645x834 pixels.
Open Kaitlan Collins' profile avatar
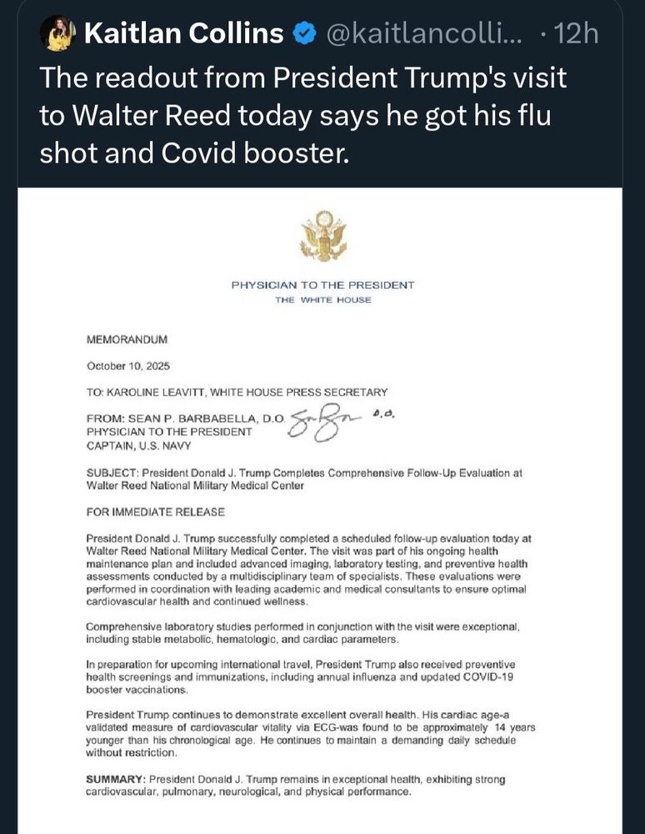click(x=60, y=33)
